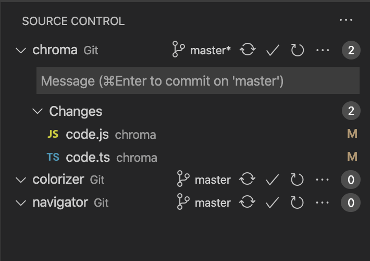Image resolution: width=370 pixels, height=261 pixels.
Task: Toggle the navigator repository chevron
Action: [x=21, y=203]
